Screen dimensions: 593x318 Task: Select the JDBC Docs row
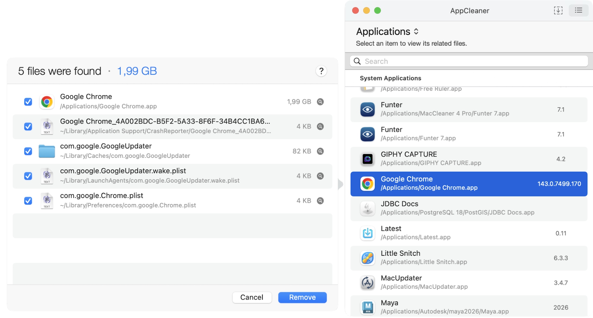click(469, 209)
